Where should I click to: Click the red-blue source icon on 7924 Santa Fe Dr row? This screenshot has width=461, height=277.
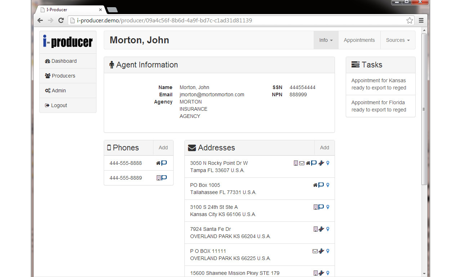(321, 229)
